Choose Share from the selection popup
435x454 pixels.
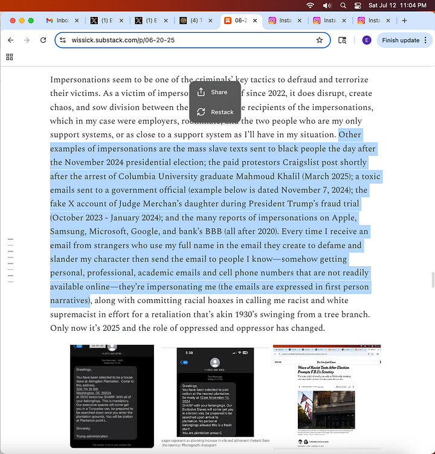(x=215, y=92)
